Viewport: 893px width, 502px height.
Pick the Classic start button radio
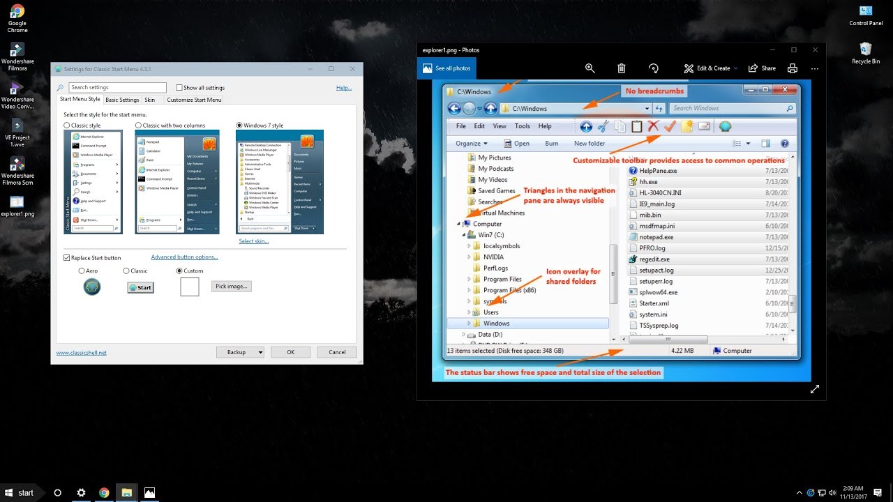(x=126, y=271)
